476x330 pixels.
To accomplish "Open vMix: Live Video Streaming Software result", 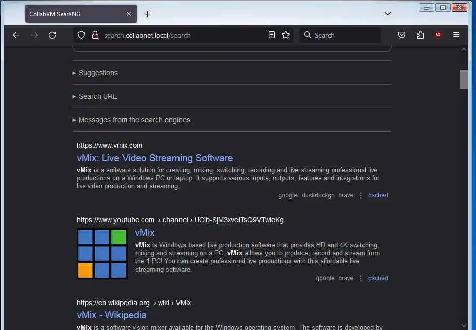I will tap(155, 158).
